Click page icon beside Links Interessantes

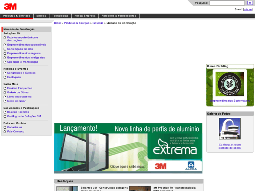(x=5, y=97)
